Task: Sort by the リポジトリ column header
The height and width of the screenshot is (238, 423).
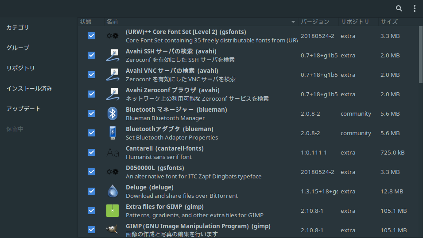Action: [358, 22]
